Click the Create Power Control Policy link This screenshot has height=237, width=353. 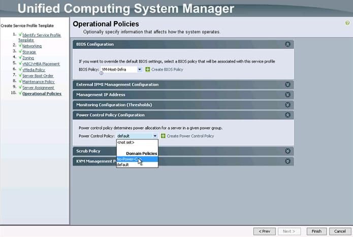(x=190, y=136)
